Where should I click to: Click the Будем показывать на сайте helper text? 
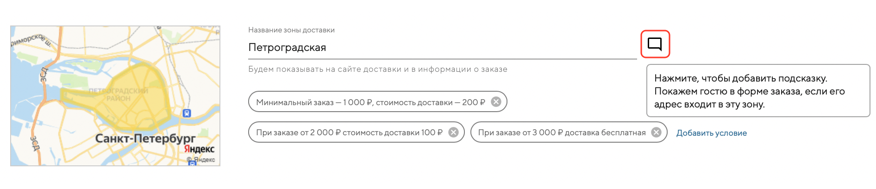377,69
